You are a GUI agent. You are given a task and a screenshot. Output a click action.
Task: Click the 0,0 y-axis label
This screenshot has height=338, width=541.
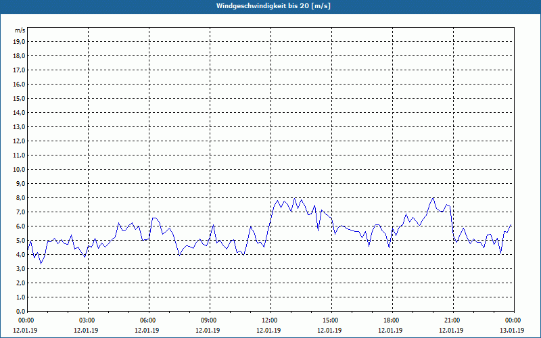[20, 312]
